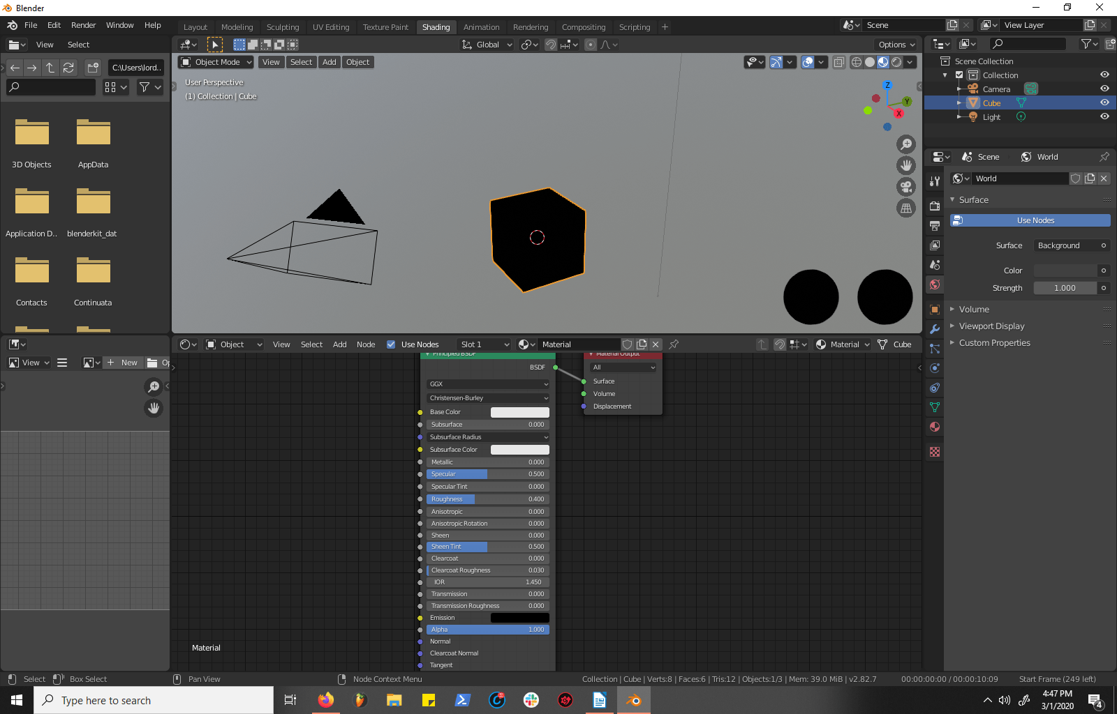Switch viewport shading to Wireframe mode
This screenshot has height=714, width=1117.
tap(857, 62)
